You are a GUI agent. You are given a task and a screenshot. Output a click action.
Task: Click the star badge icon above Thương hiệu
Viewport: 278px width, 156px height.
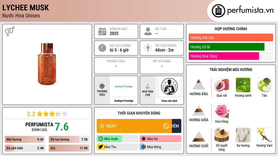(102, 86)
